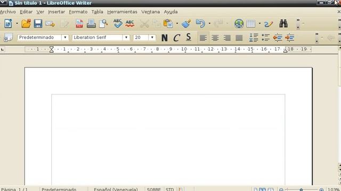The image size is (341, 191).
Task: Insert a hyperlink with the globe icon
Action: tap(239, 23)
